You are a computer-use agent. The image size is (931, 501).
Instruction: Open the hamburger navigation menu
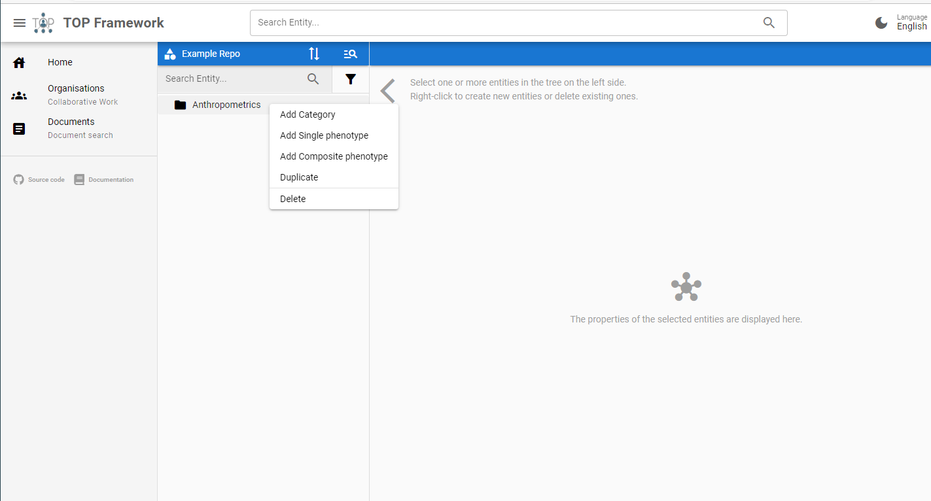pyautogui.click(x=20, y=23)
